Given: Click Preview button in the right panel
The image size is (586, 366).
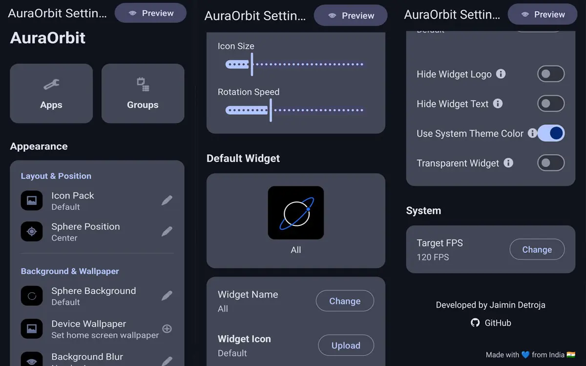Looking at the screenshot, I should coord(542,14).
